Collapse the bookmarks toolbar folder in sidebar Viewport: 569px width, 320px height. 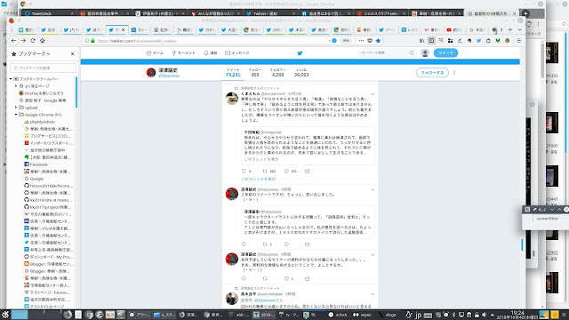[11, 79]
